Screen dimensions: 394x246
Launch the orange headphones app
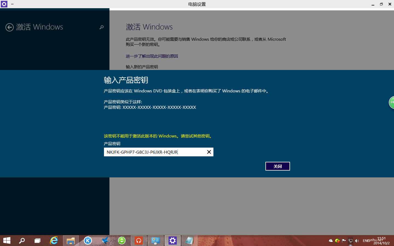click(138, 241)
